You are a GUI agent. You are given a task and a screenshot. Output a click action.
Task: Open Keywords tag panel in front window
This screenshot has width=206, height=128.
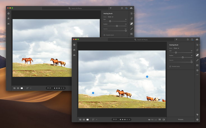click(197, 115)
